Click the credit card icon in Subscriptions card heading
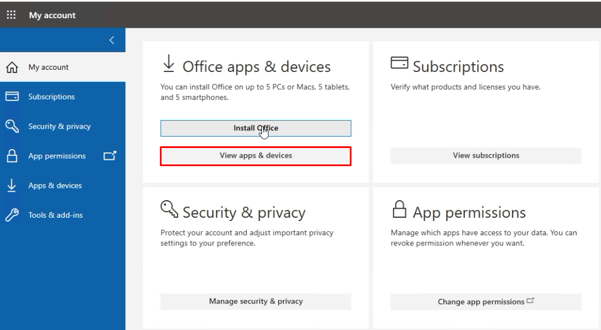The width and height of the screenshot is (601, 330). [399, 62]
